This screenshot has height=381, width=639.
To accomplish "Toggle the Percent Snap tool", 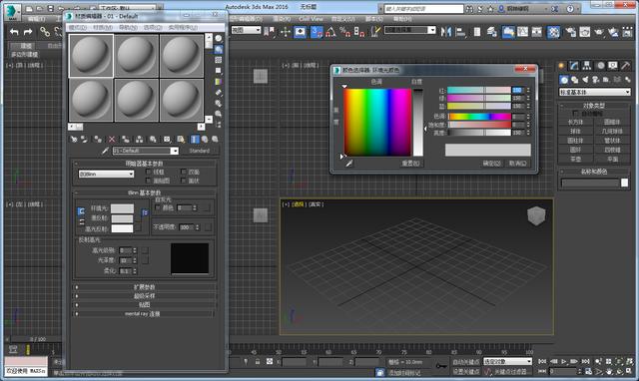I will [x=345, y=32].
